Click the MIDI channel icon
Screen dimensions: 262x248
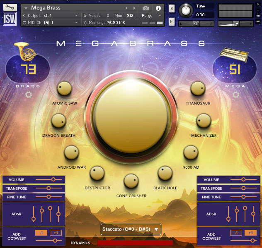coord(24,23)
